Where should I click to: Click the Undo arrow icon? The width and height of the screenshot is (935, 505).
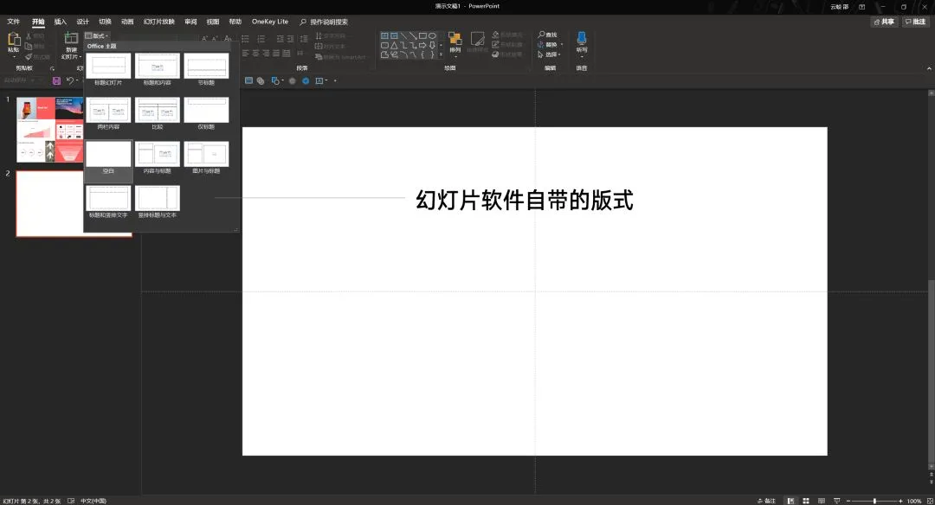point(70,80)
